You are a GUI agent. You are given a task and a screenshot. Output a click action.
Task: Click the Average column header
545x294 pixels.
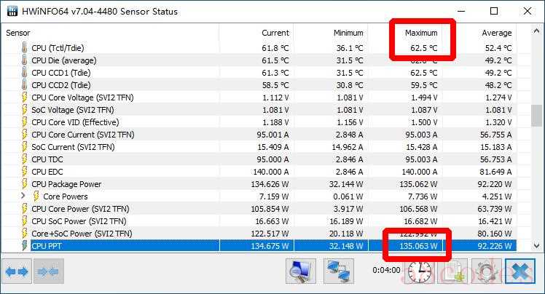497,33
